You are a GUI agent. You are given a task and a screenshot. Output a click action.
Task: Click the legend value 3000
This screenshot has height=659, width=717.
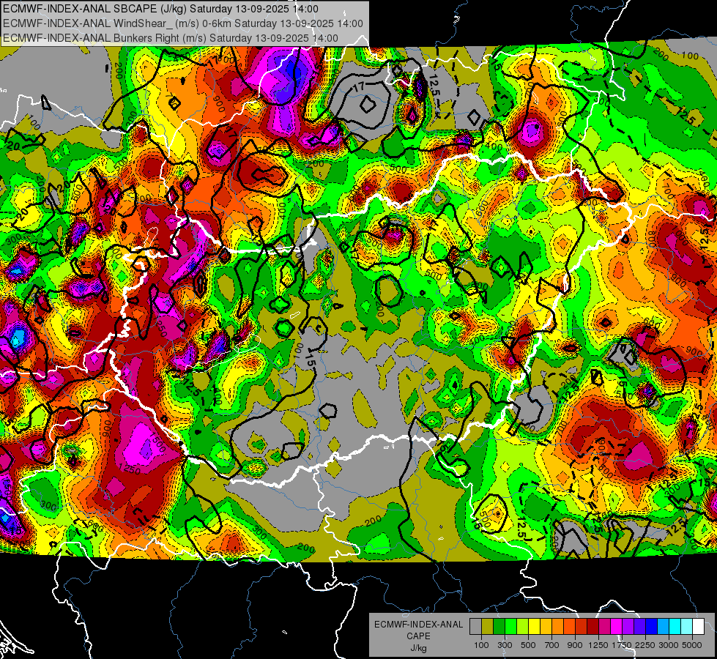[669, 645]
